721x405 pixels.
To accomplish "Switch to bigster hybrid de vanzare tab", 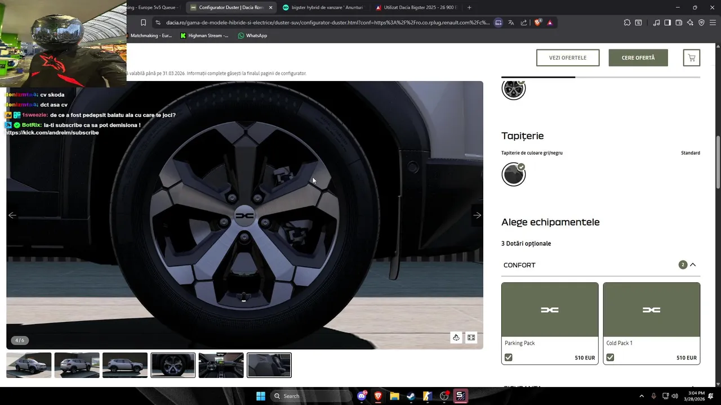I will 323,7.
